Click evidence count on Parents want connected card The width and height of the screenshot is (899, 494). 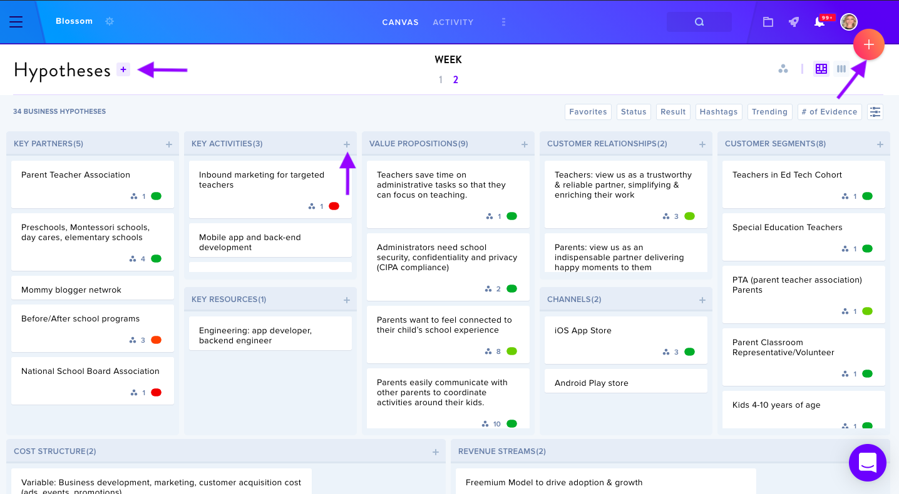493,351
